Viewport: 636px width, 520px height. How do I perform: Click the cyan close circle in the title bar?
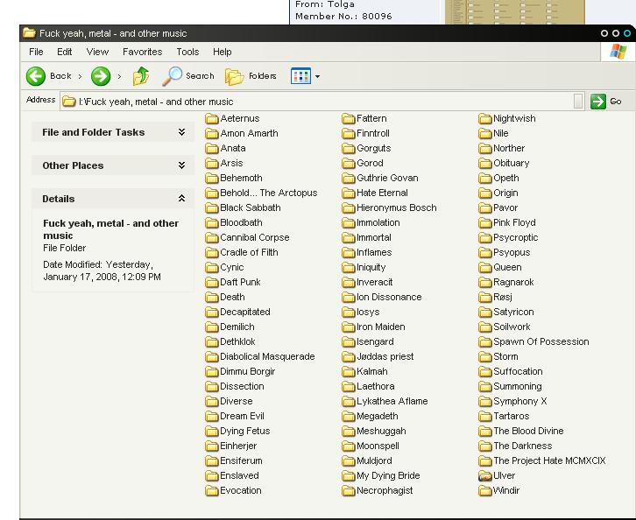tap(627, 33)
